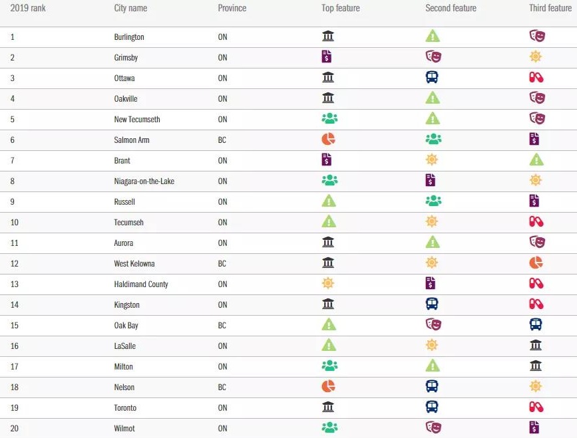
Task: Click Brant's sun icon under Second feature
Action: (433, 160)
